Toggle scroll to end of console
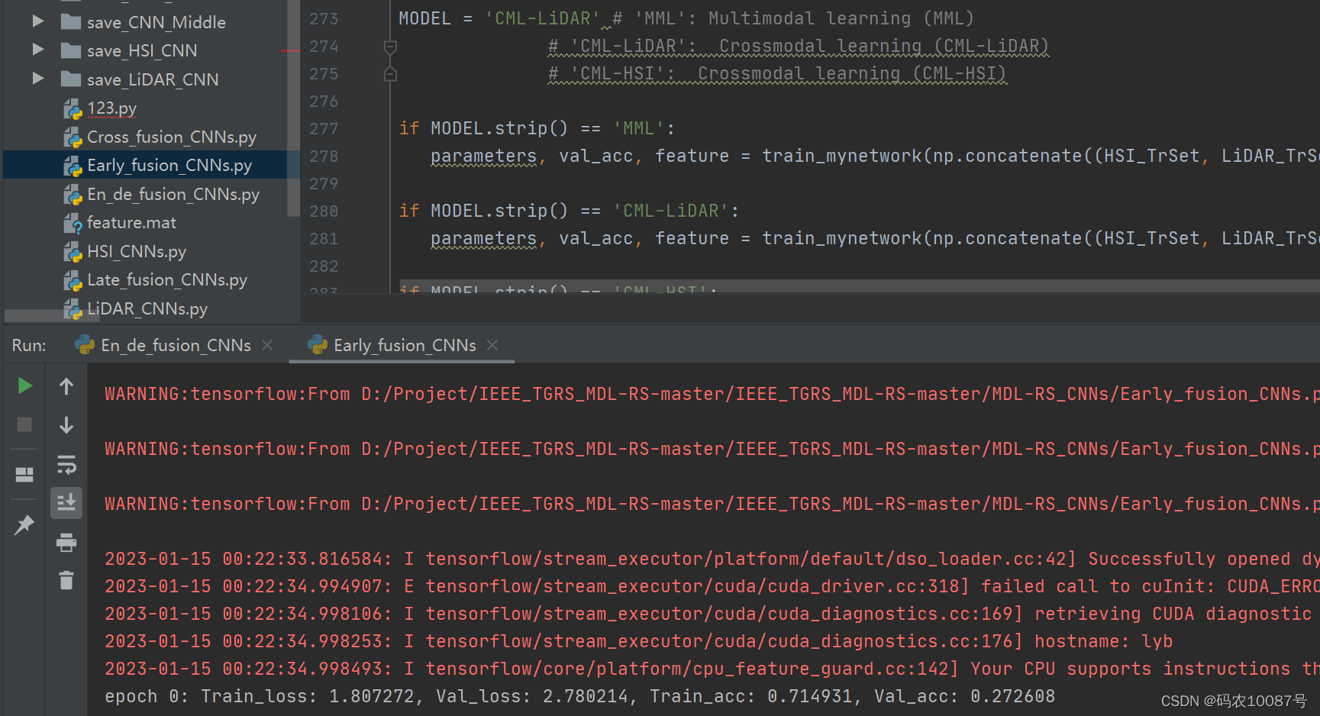The height and width of the screenshot is (716, 1320). pyautogui.click(x=66, y=503)
